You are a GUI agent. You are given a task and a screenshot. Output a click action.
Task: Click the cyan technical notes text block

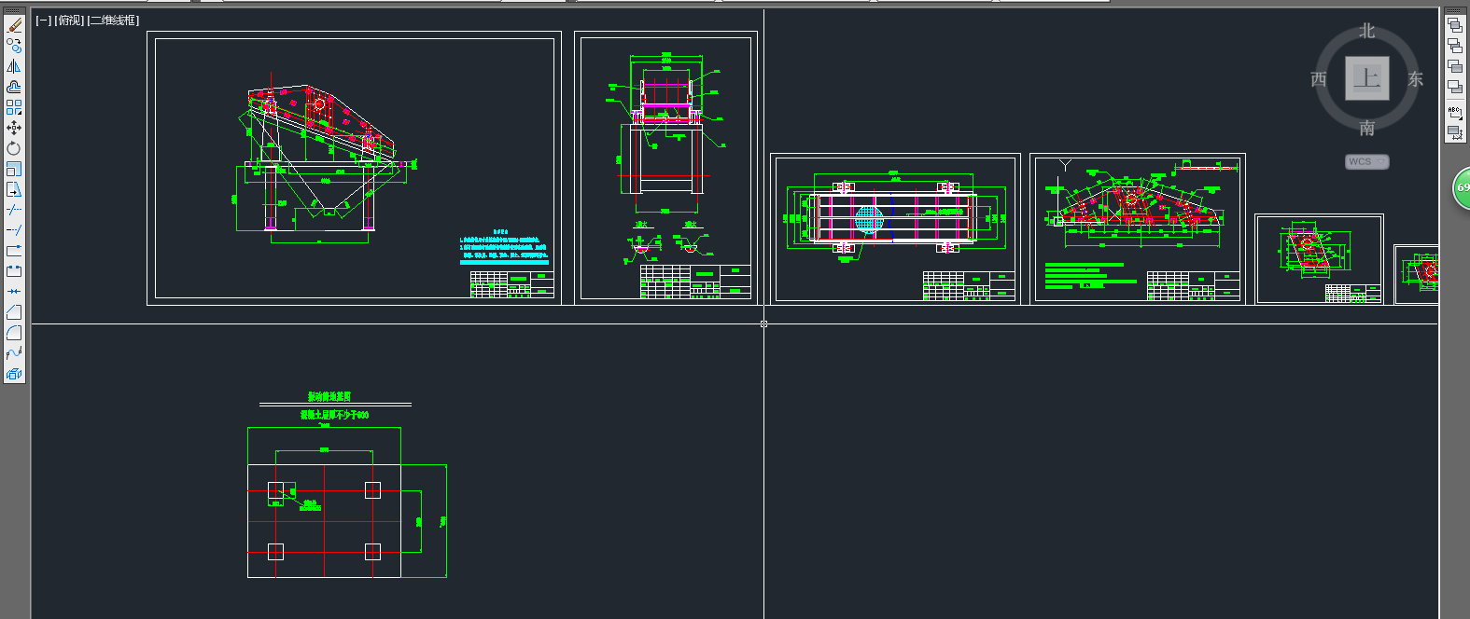tap(504, 249)
